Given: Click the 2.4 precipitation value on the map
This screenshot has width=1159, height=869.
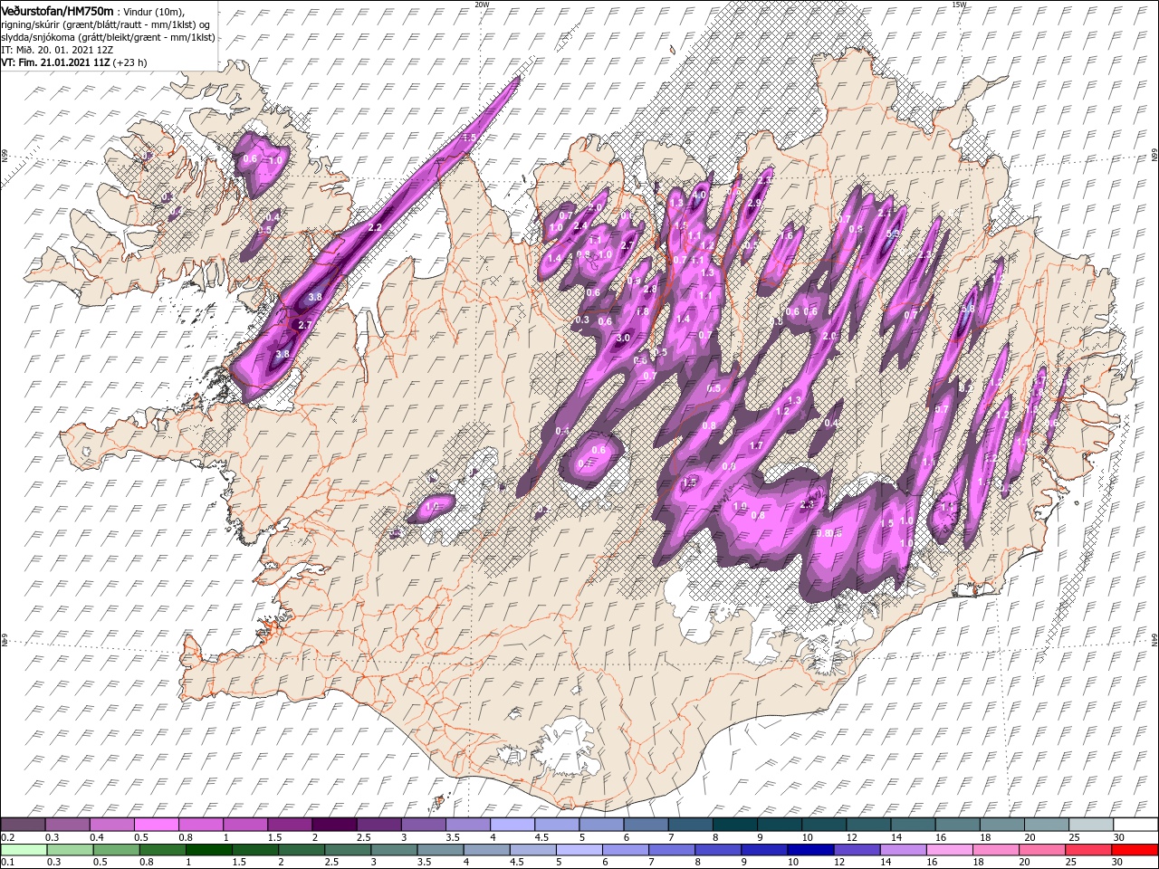Looking at the screenshot, I should (x=580, y=225).
